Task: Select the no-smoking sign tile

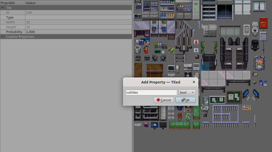Action: pyautogui.click(x=171, y=51)
